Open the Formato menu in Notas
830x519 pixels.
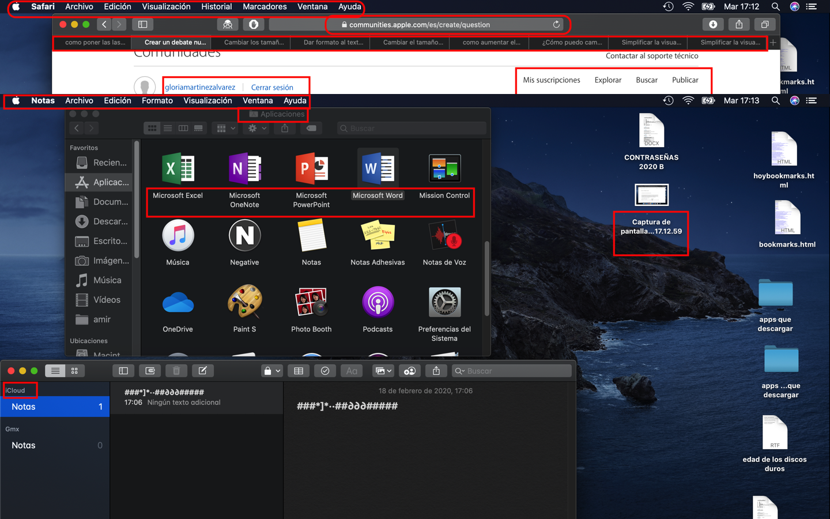(x=157, y=100)
